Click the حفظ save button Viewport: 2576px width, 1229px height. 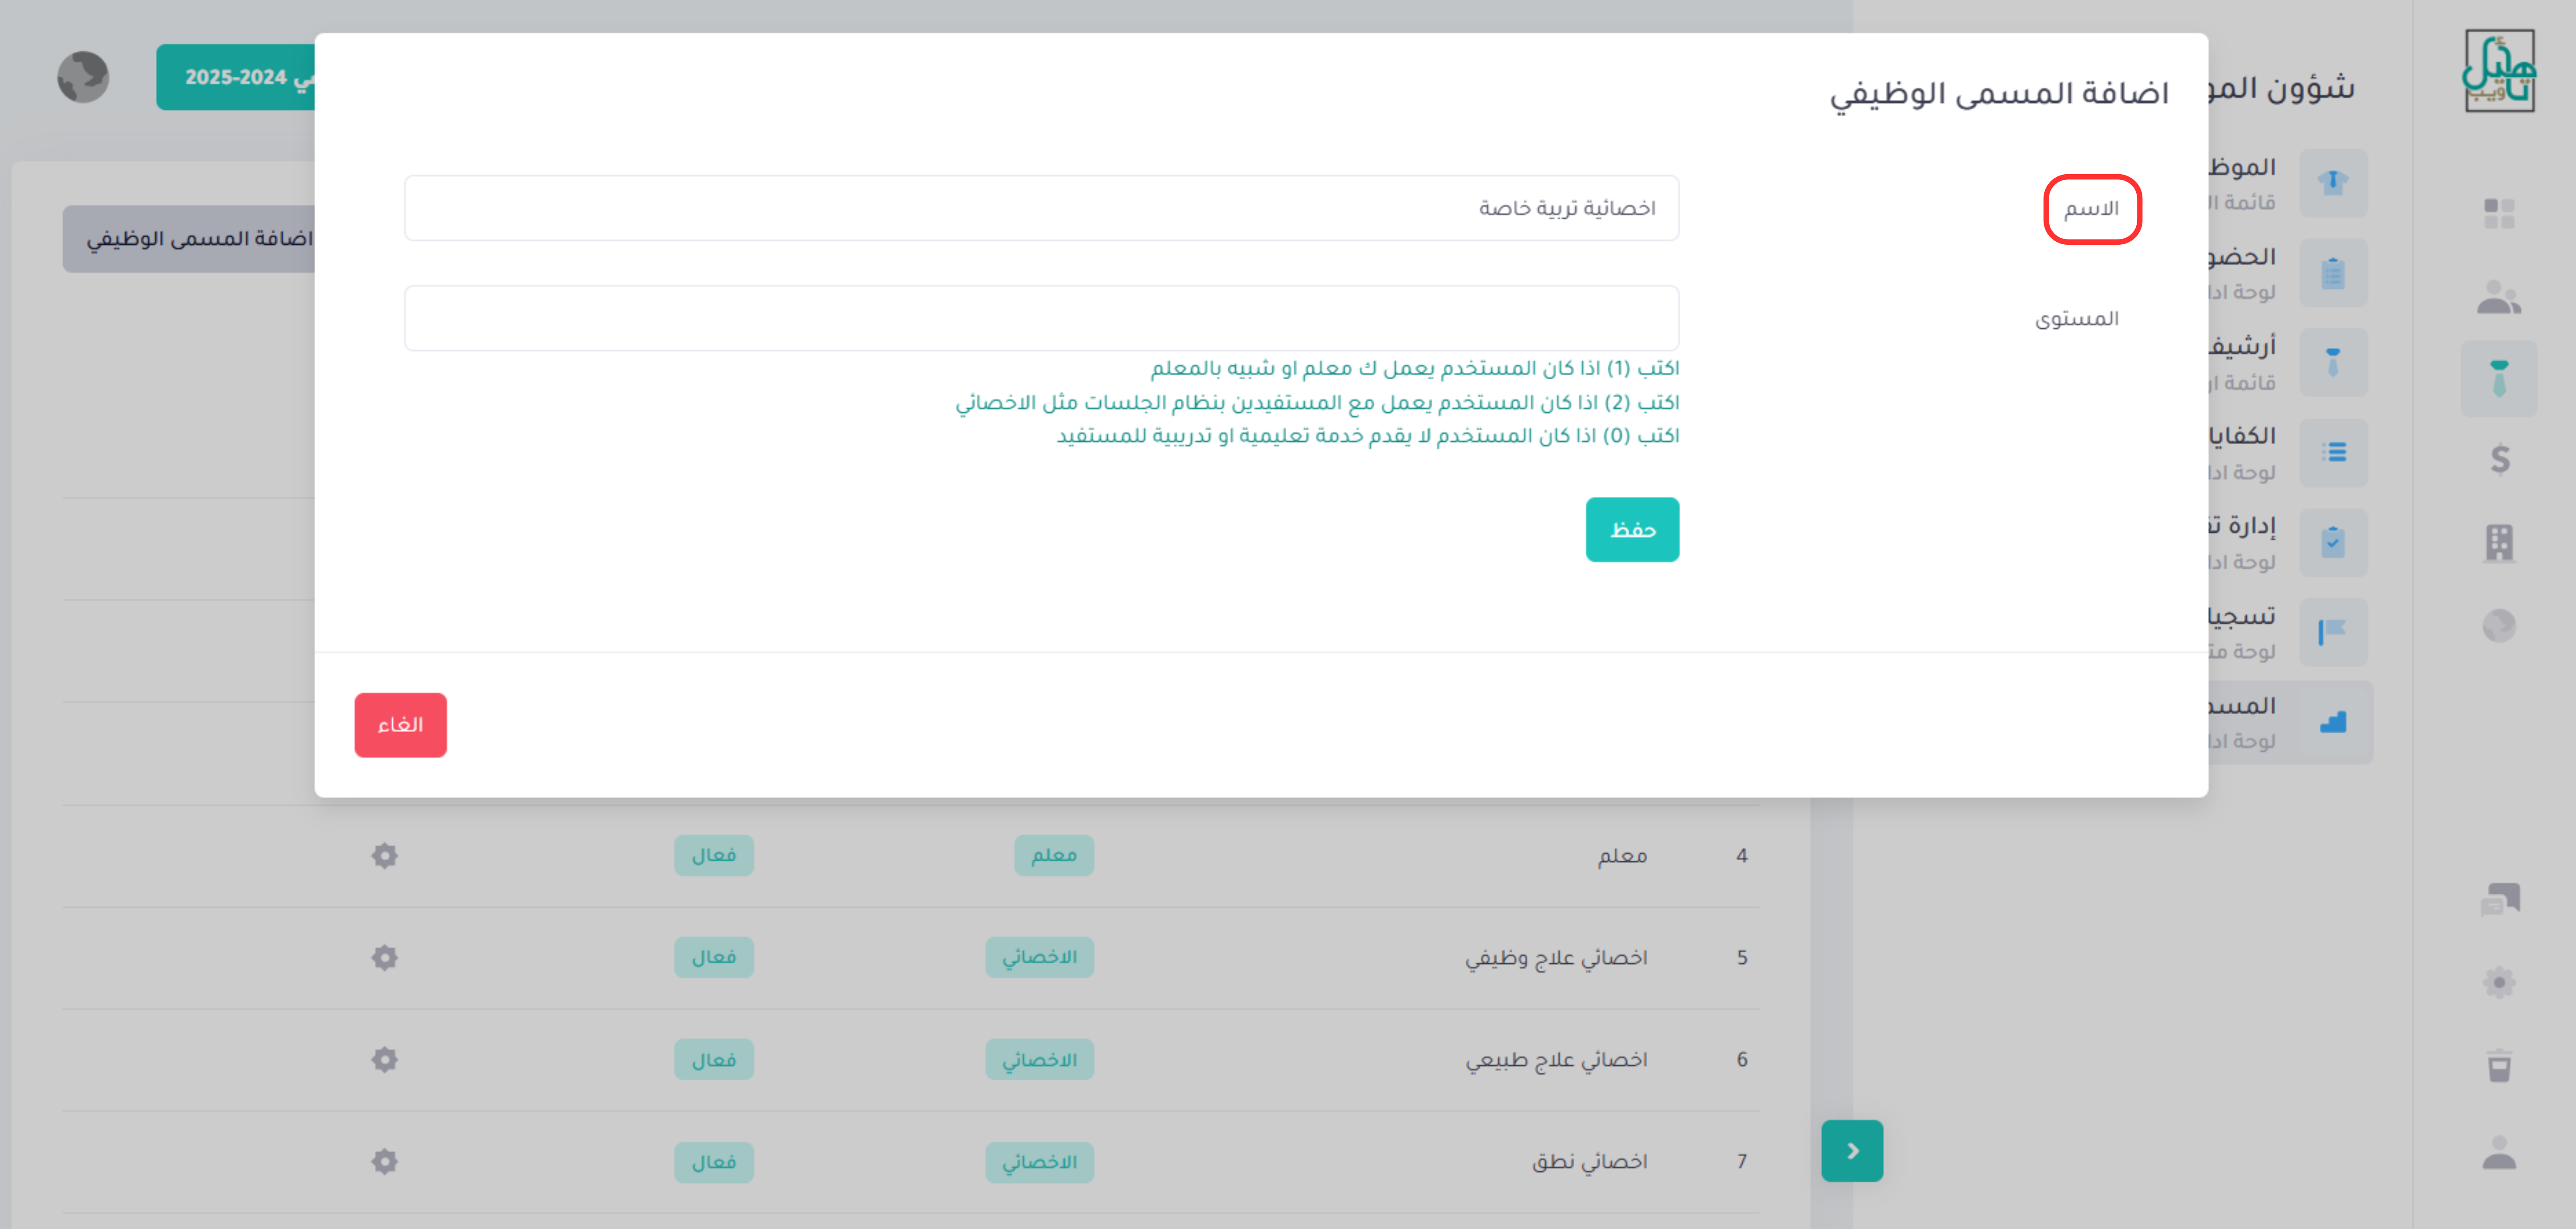(1632, 529)
